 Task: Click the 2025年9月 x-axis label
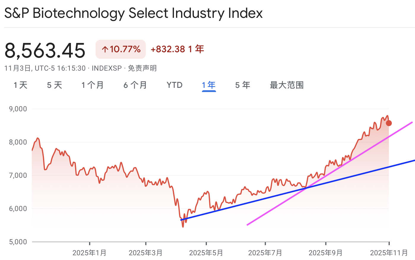pyautogui.click(x=326, y=253)
